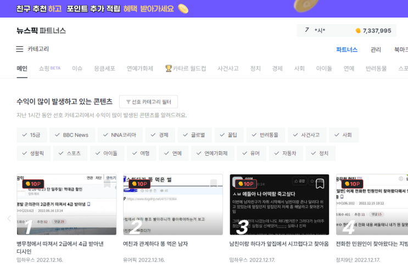
Task: Switch to the 아이돌 tab
Action: [324, 69]
